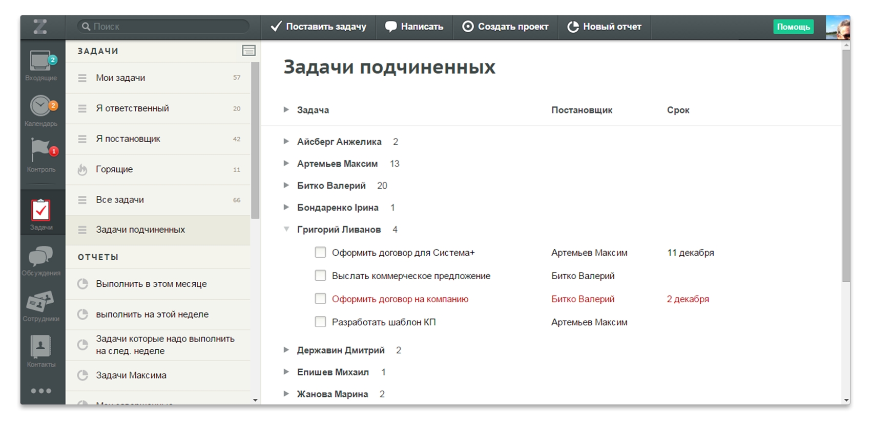Click the Z logo icon
The width and height of the screenshot is (872, 429).
click(x=40, y=27)
